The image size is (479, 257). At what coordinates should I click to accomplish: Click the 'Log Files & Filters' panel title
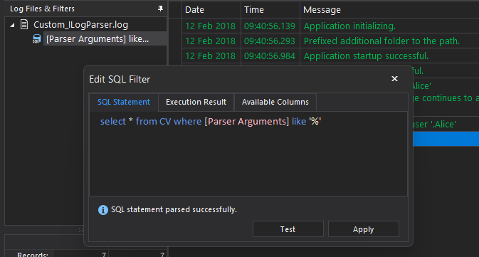point(42,9)
